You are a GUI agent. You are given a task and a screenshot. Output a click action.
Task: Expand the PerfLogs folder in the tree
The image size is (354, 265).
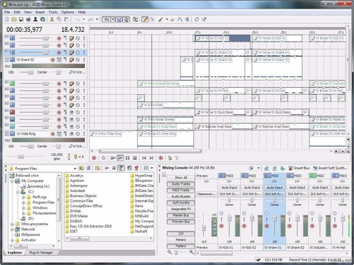click(23, 197)
